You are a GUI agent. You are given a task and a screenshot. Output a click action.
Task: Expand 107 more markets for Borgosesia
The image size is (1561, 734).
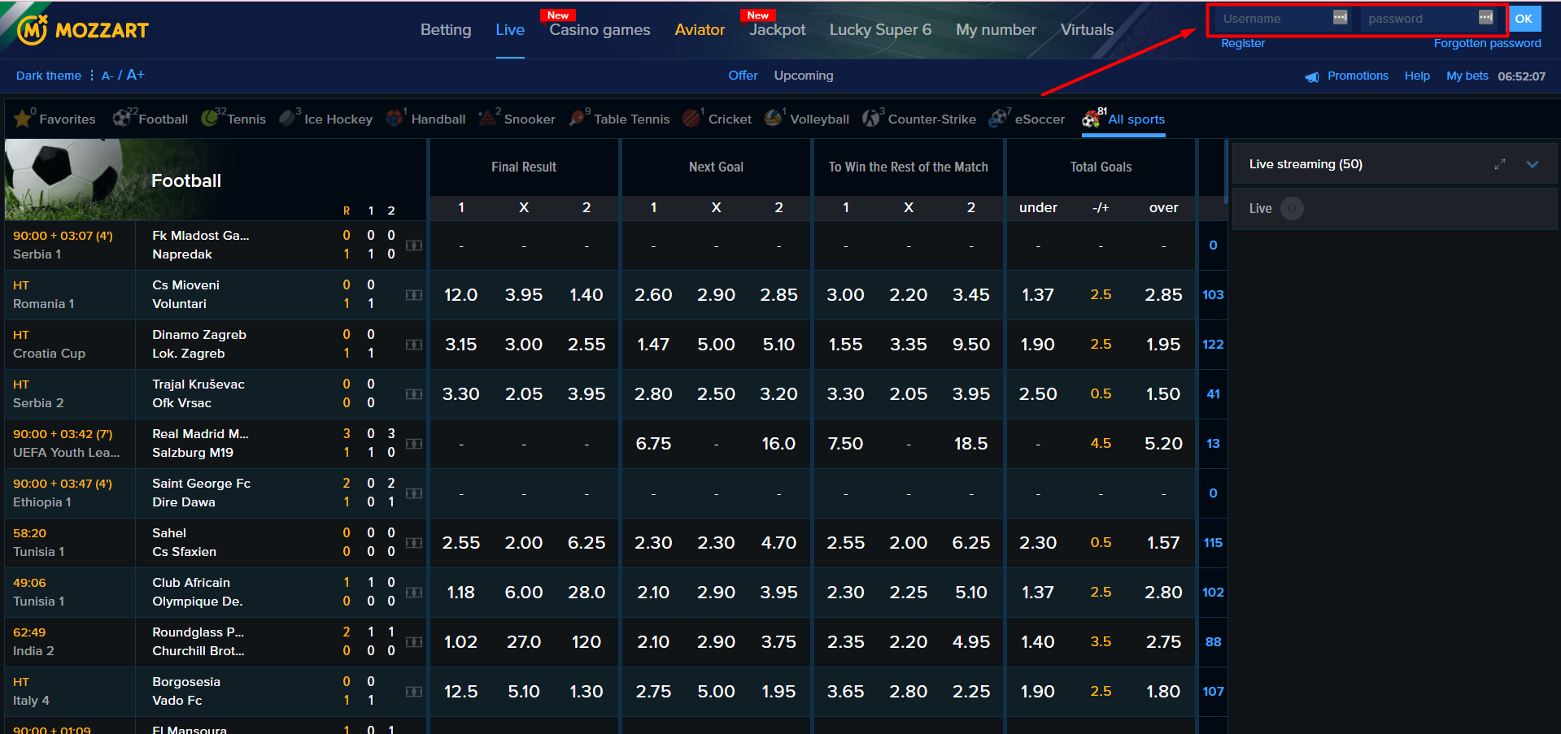(1213, 692)
